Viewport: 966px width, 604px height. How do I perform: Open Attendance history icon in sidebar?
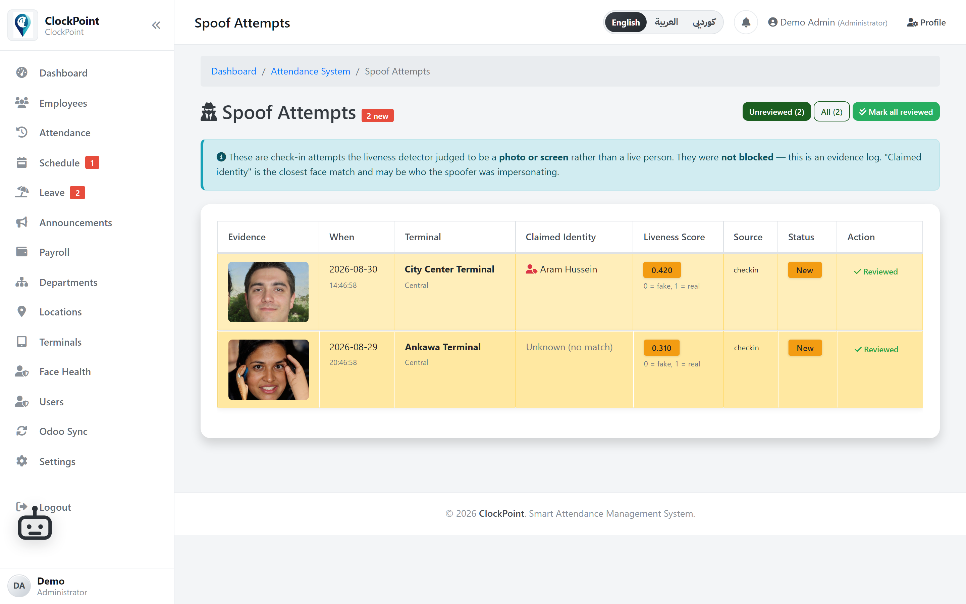coord(21,132)
